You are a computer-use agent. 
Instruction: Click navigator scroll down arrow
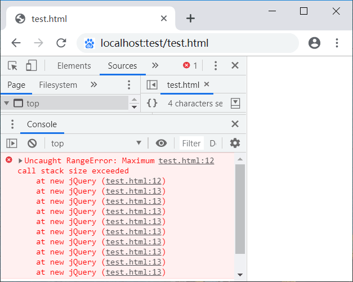(x=134, y=107)
